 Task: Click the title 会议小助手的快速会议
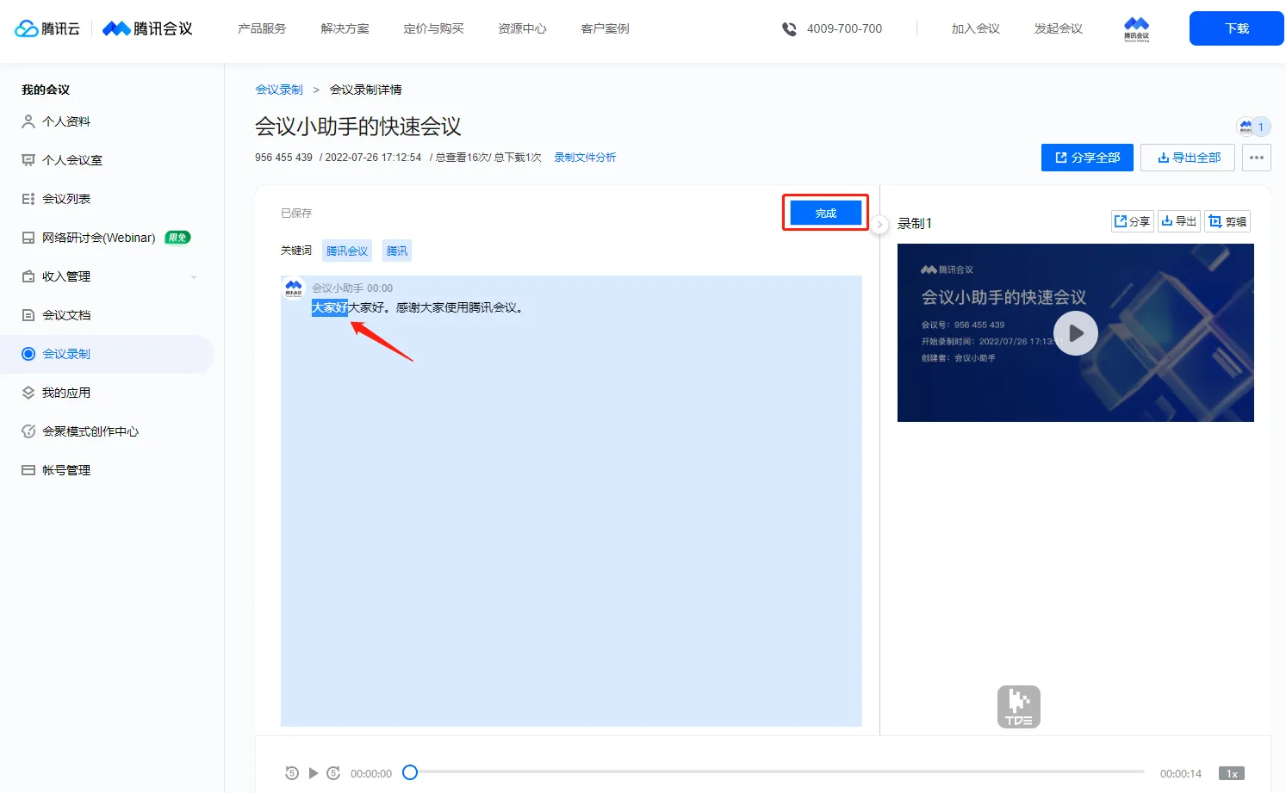tap(358, 127)
